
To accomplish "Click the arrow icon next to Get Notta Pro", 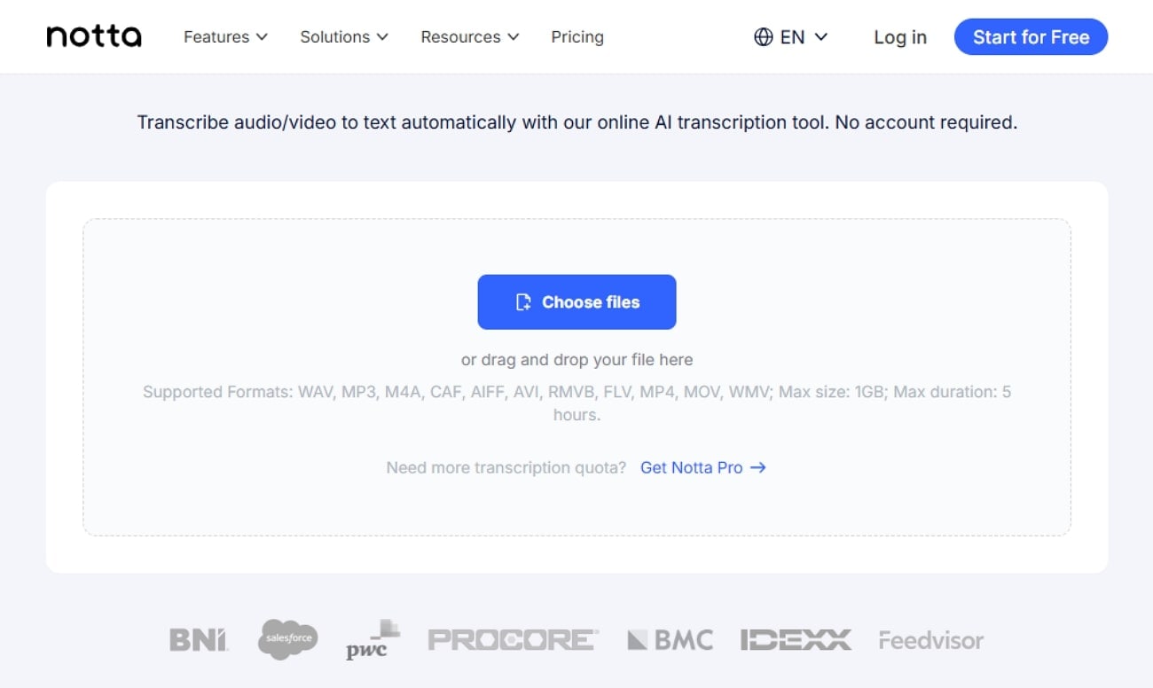I will pos(758,467).
